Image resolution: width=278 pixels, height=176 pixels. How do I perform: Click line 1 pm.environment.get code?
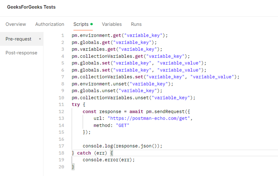(120, 35)
